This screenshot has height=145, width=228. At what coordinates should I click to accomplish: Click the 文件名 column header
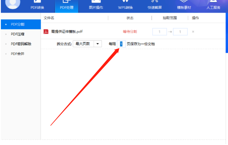49,18
